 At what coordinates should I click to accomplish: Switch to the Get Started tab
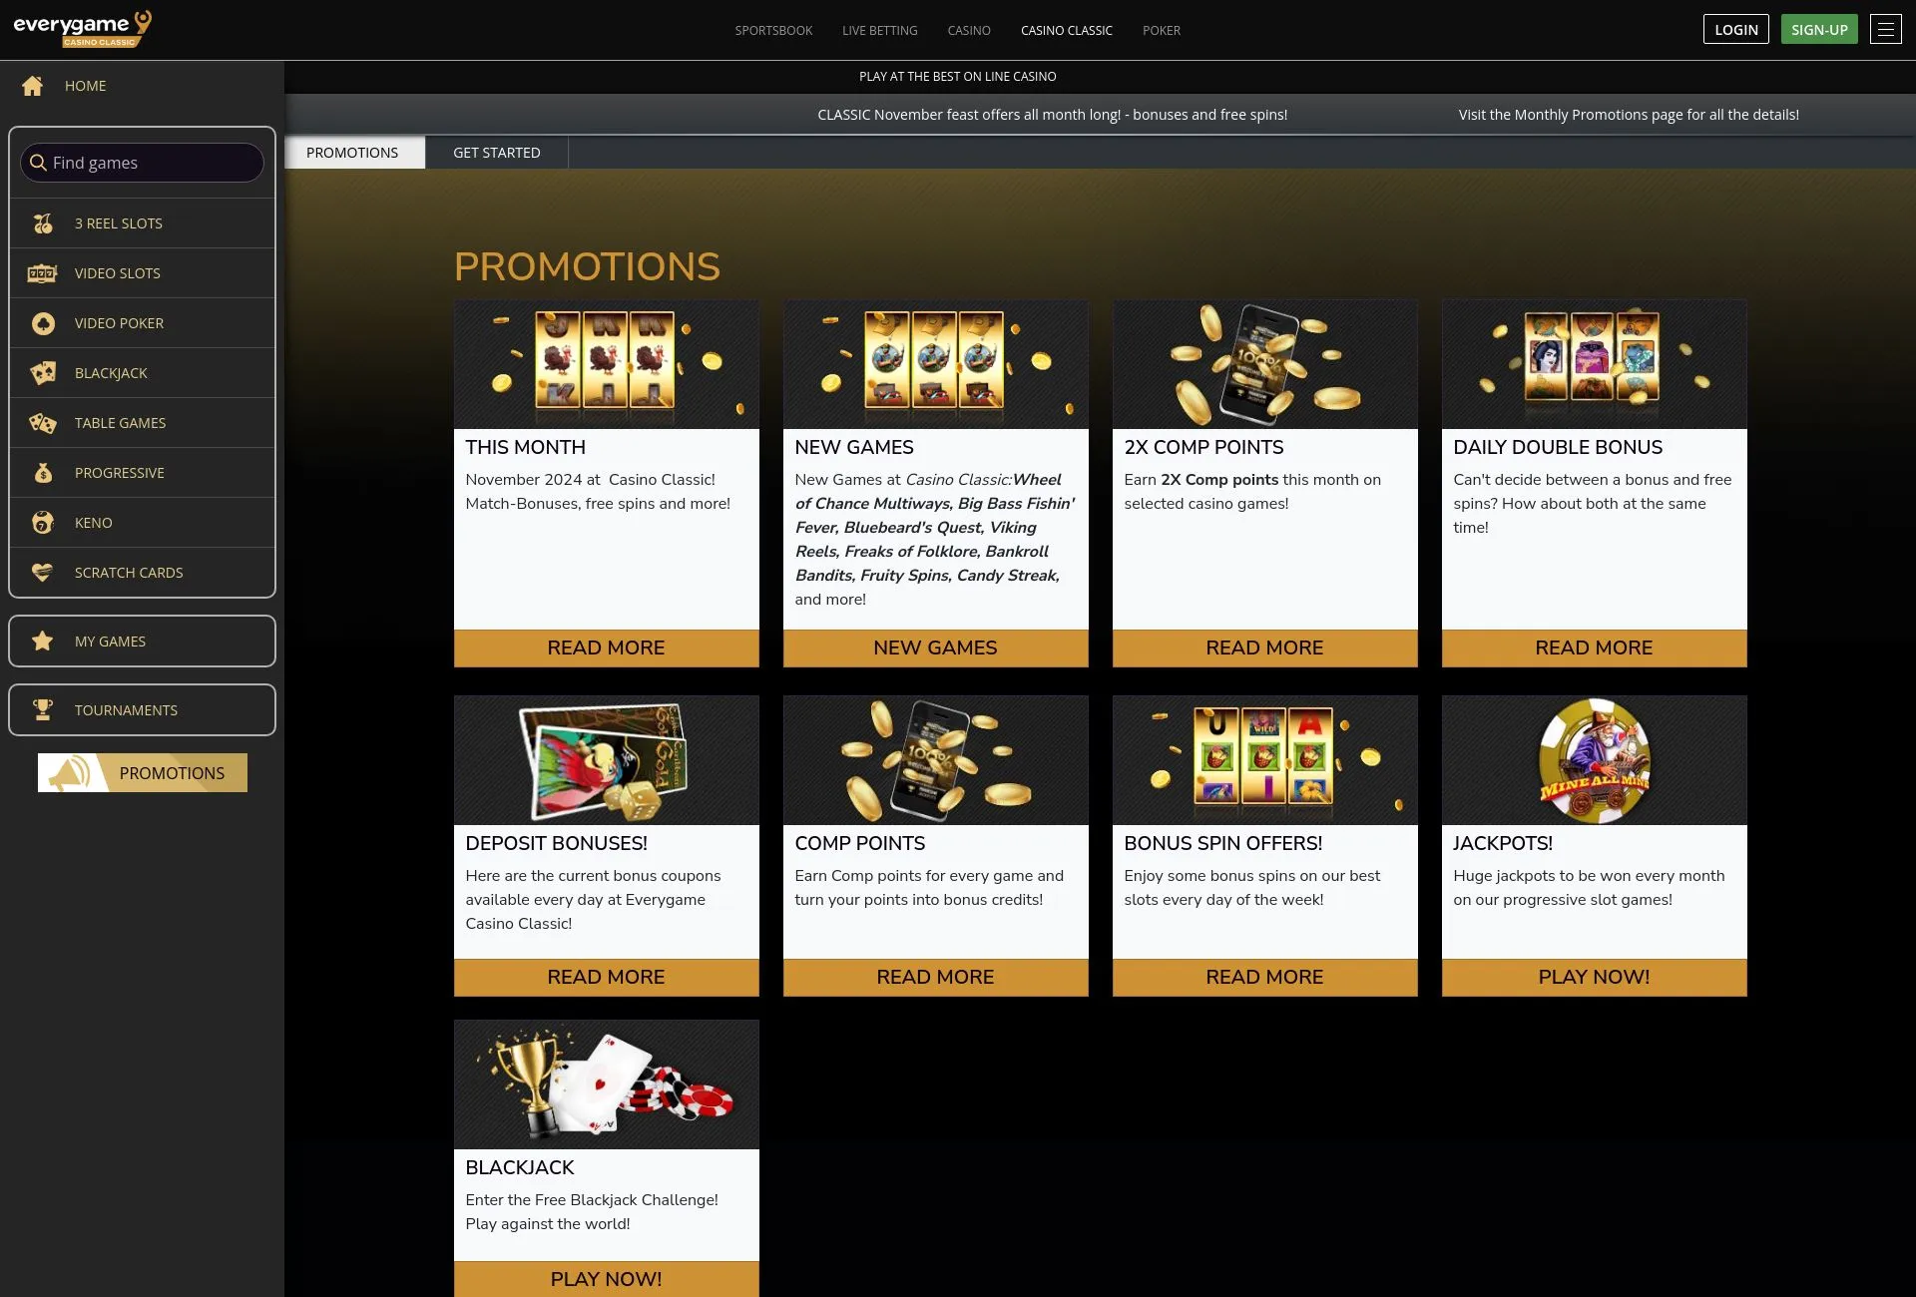coord(497,153)
